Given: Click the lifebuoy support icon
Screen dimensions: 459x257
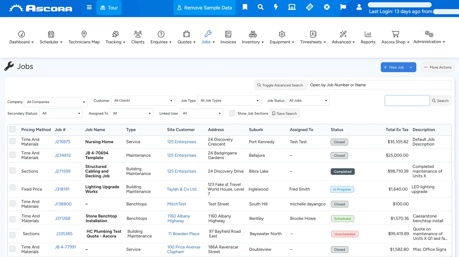Looking at the screenshot, I should point(327,7).
